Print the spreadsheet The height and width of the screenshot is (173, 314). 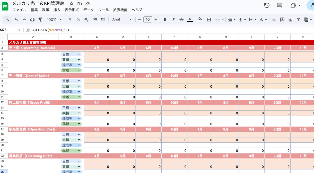[x=32, y=20]
